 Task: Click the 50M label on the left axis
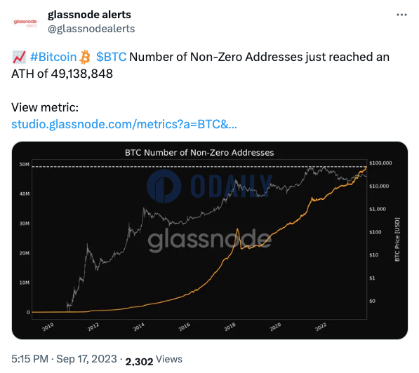(x=25, y=164)
